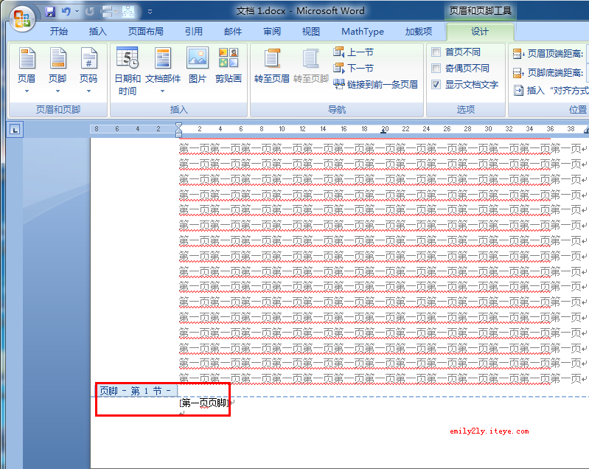589x469 pixels.
Task: Expand the 文档部件 dropdown arrow
Action: (163, 91)
